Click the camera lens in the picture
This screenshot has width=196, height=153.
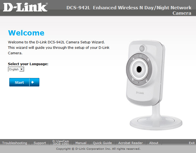tap(139, 69)
